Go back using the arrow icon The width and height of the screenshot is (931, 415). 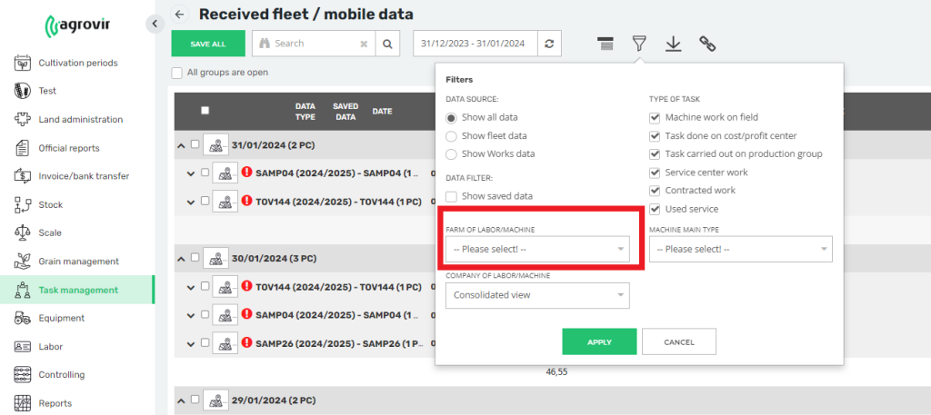click(x=179, y=15)
